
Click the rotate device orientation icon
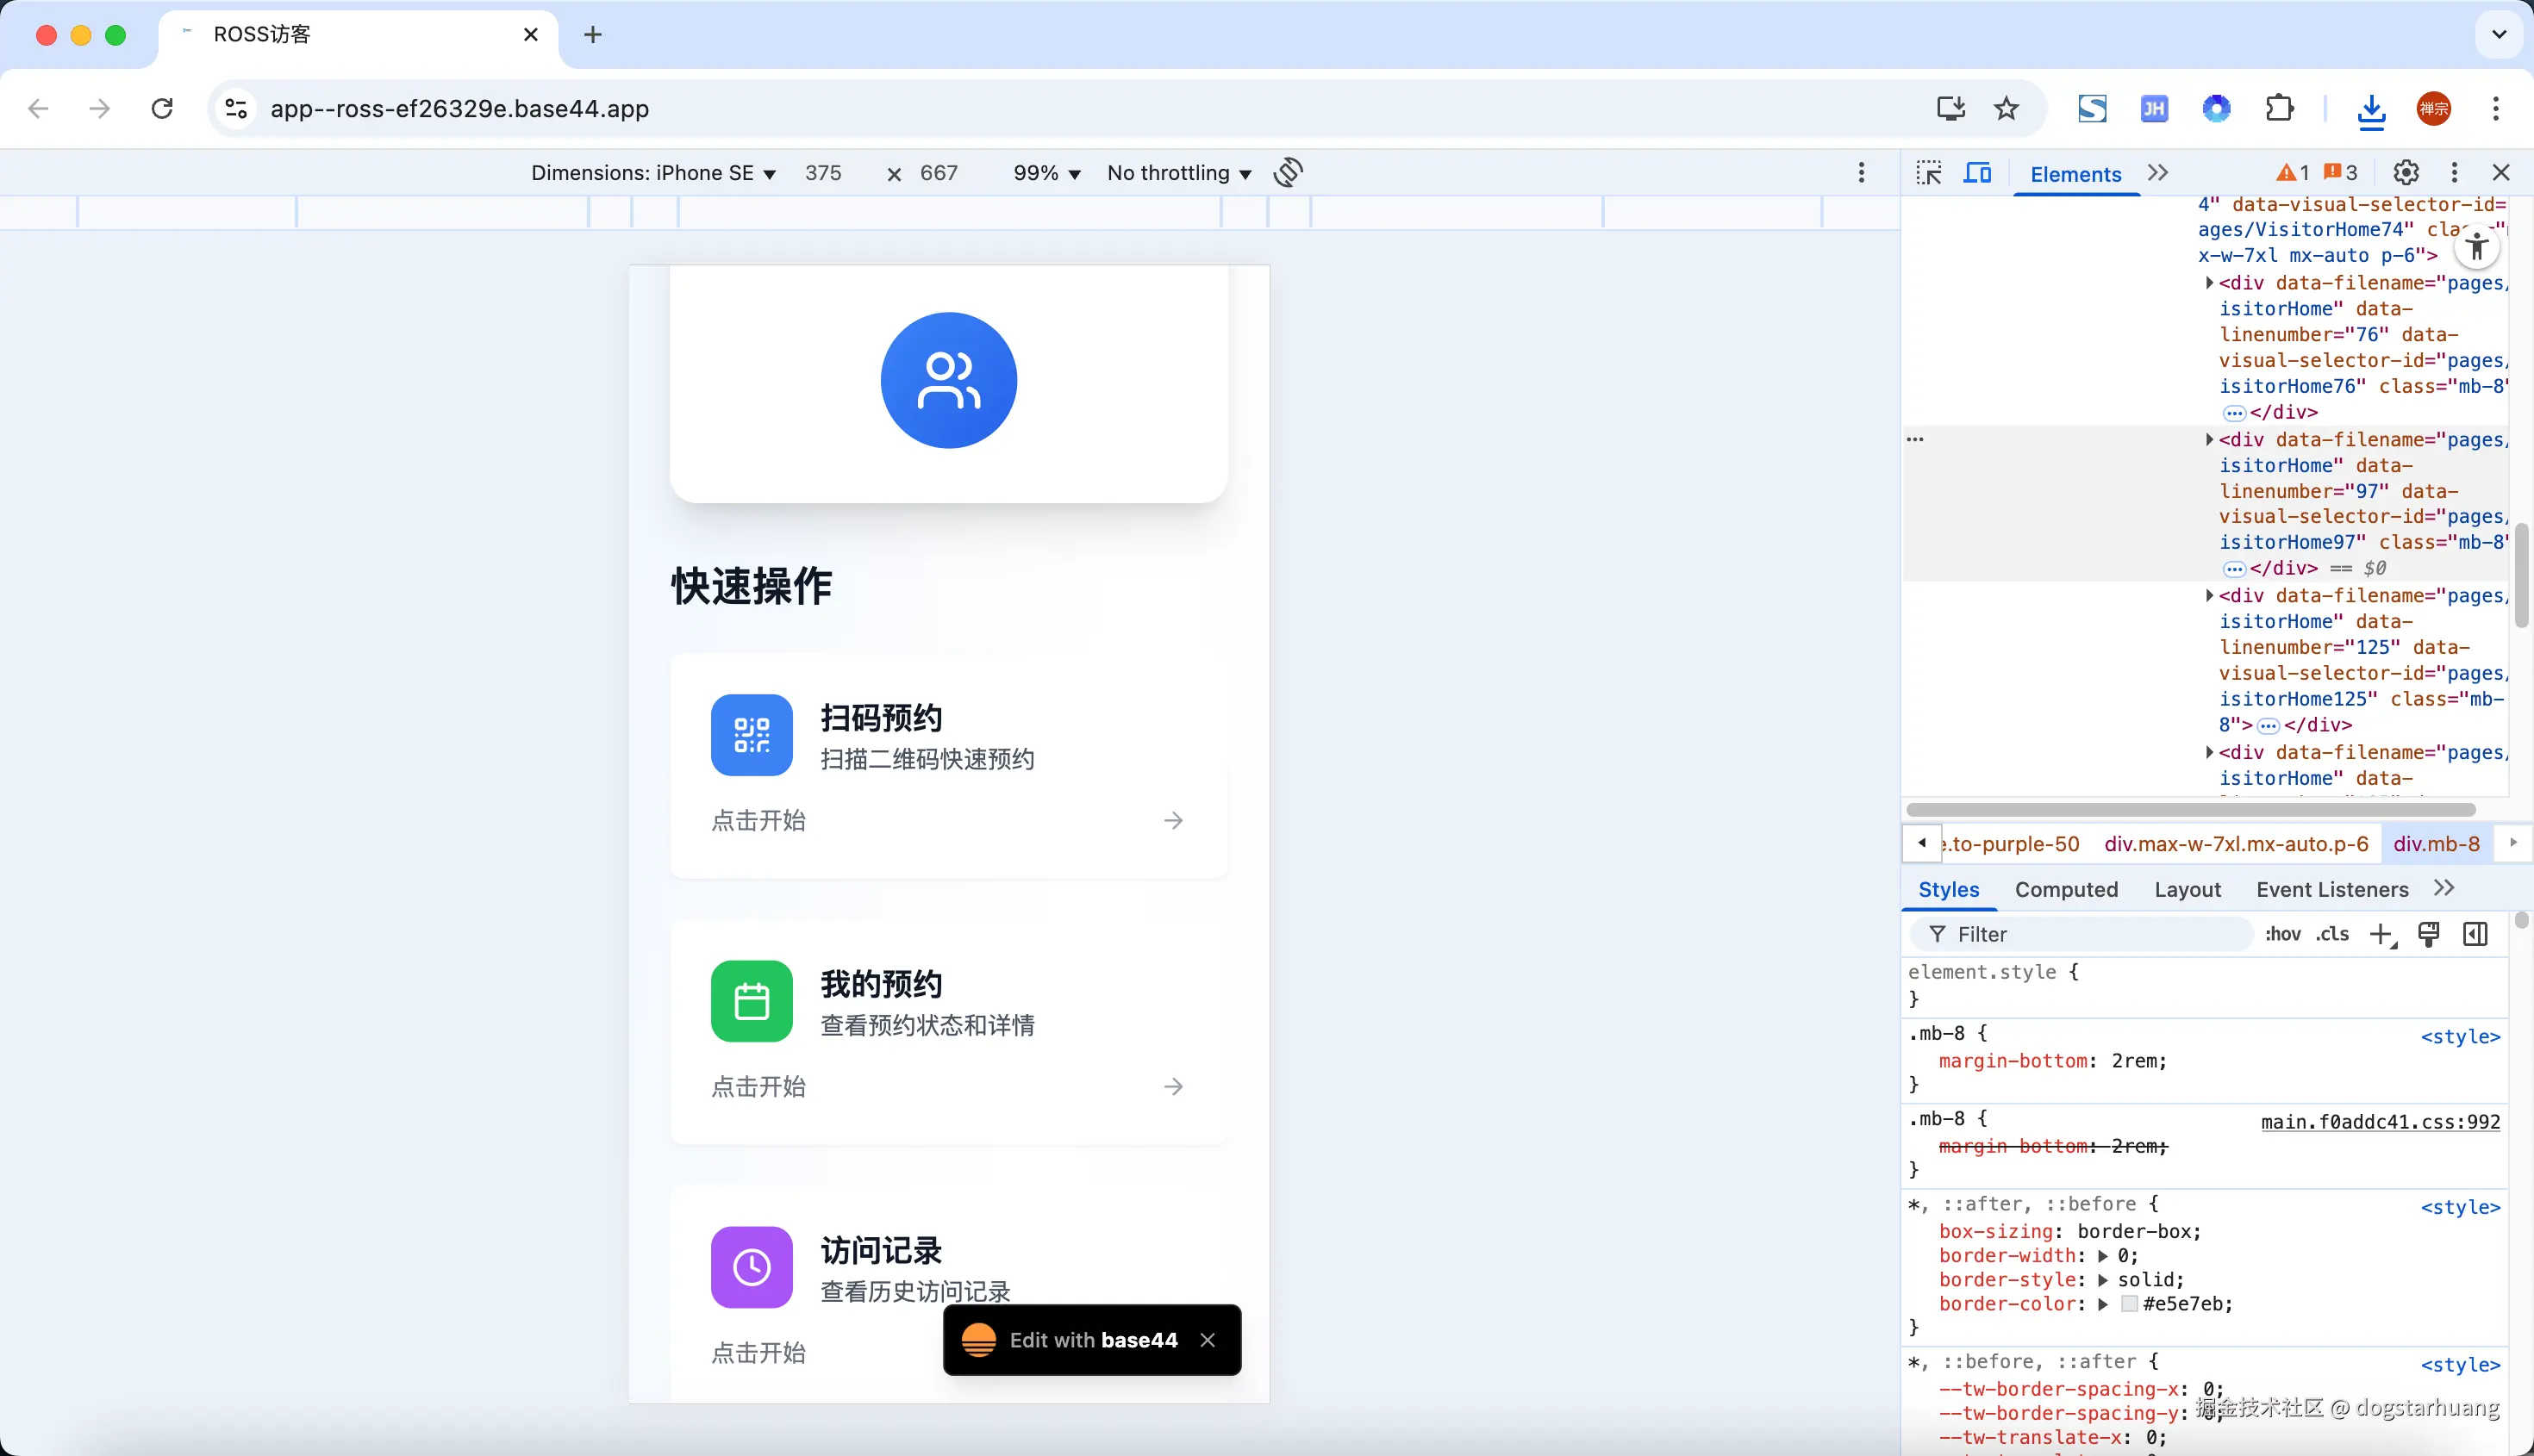[1289, 172]
